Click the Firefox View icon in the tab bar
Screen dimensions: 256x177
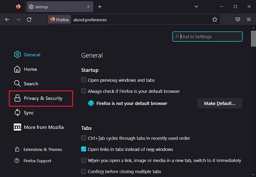tap(18, 7)
